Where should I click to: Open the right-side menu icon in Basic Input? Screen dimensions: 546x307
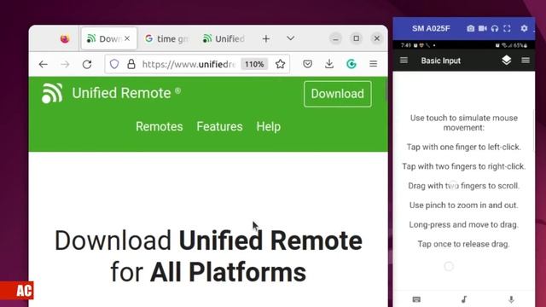pos(526,61)
